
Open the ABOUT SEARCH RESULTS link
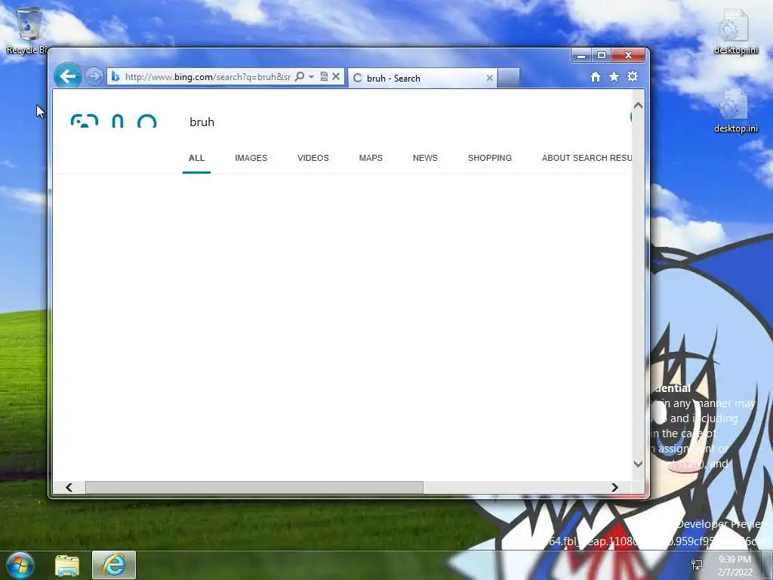[x=587, y=158]
